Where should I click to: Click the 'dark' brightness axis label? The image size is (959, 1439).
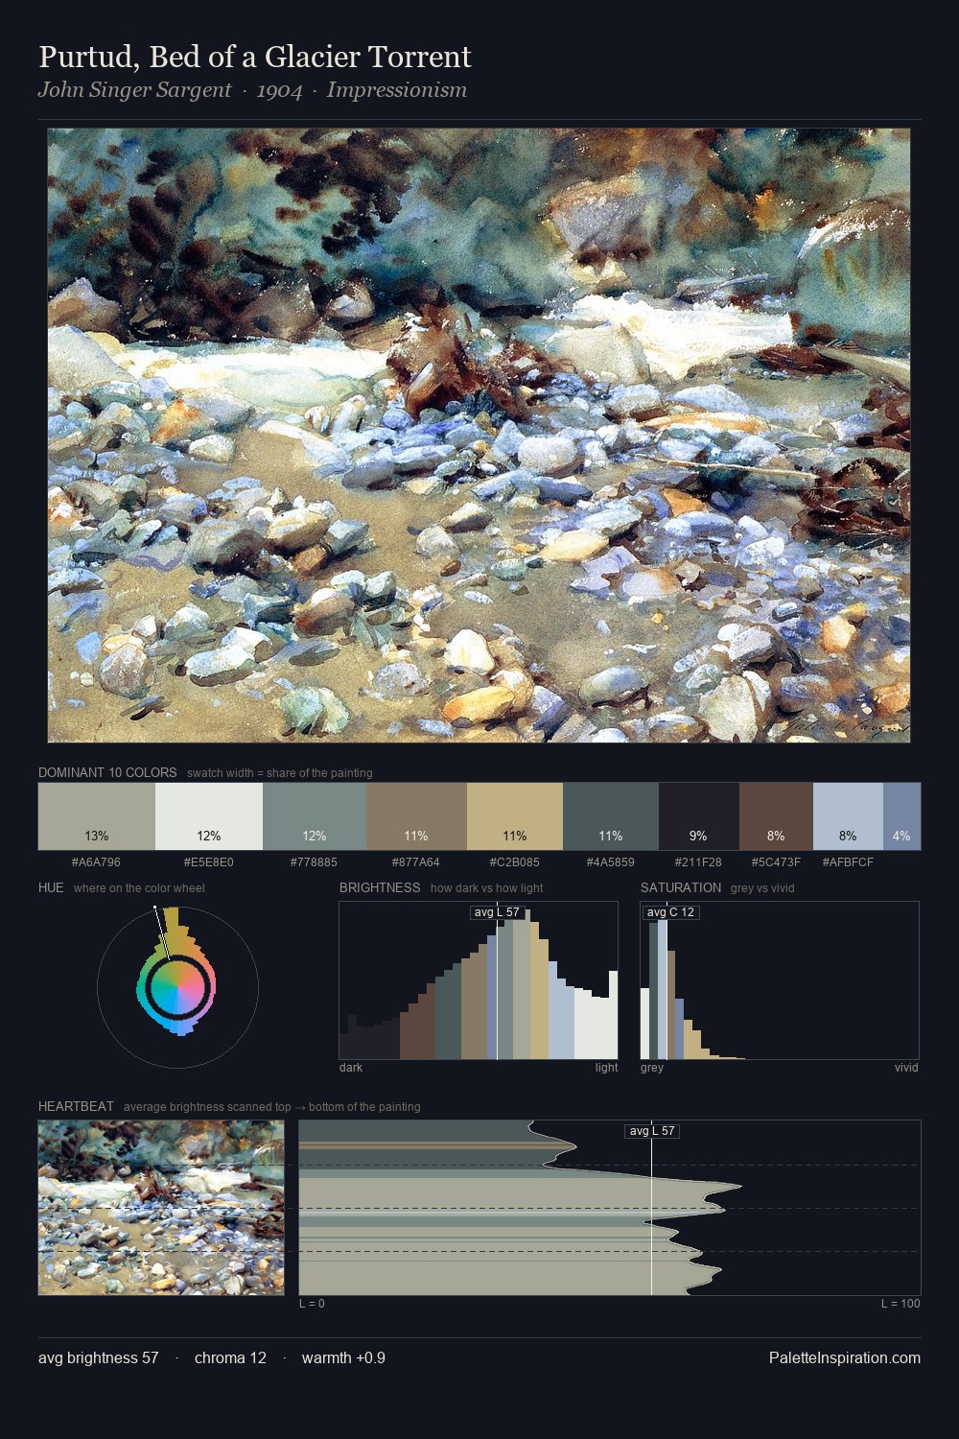click(x=351, y=1068)
